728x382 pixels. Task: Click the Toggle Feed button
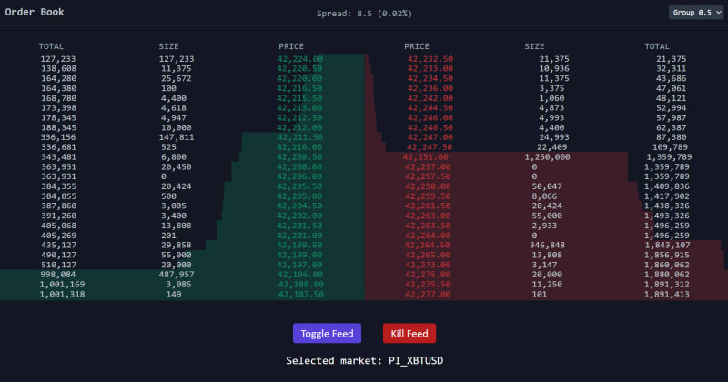pos(327,333)
